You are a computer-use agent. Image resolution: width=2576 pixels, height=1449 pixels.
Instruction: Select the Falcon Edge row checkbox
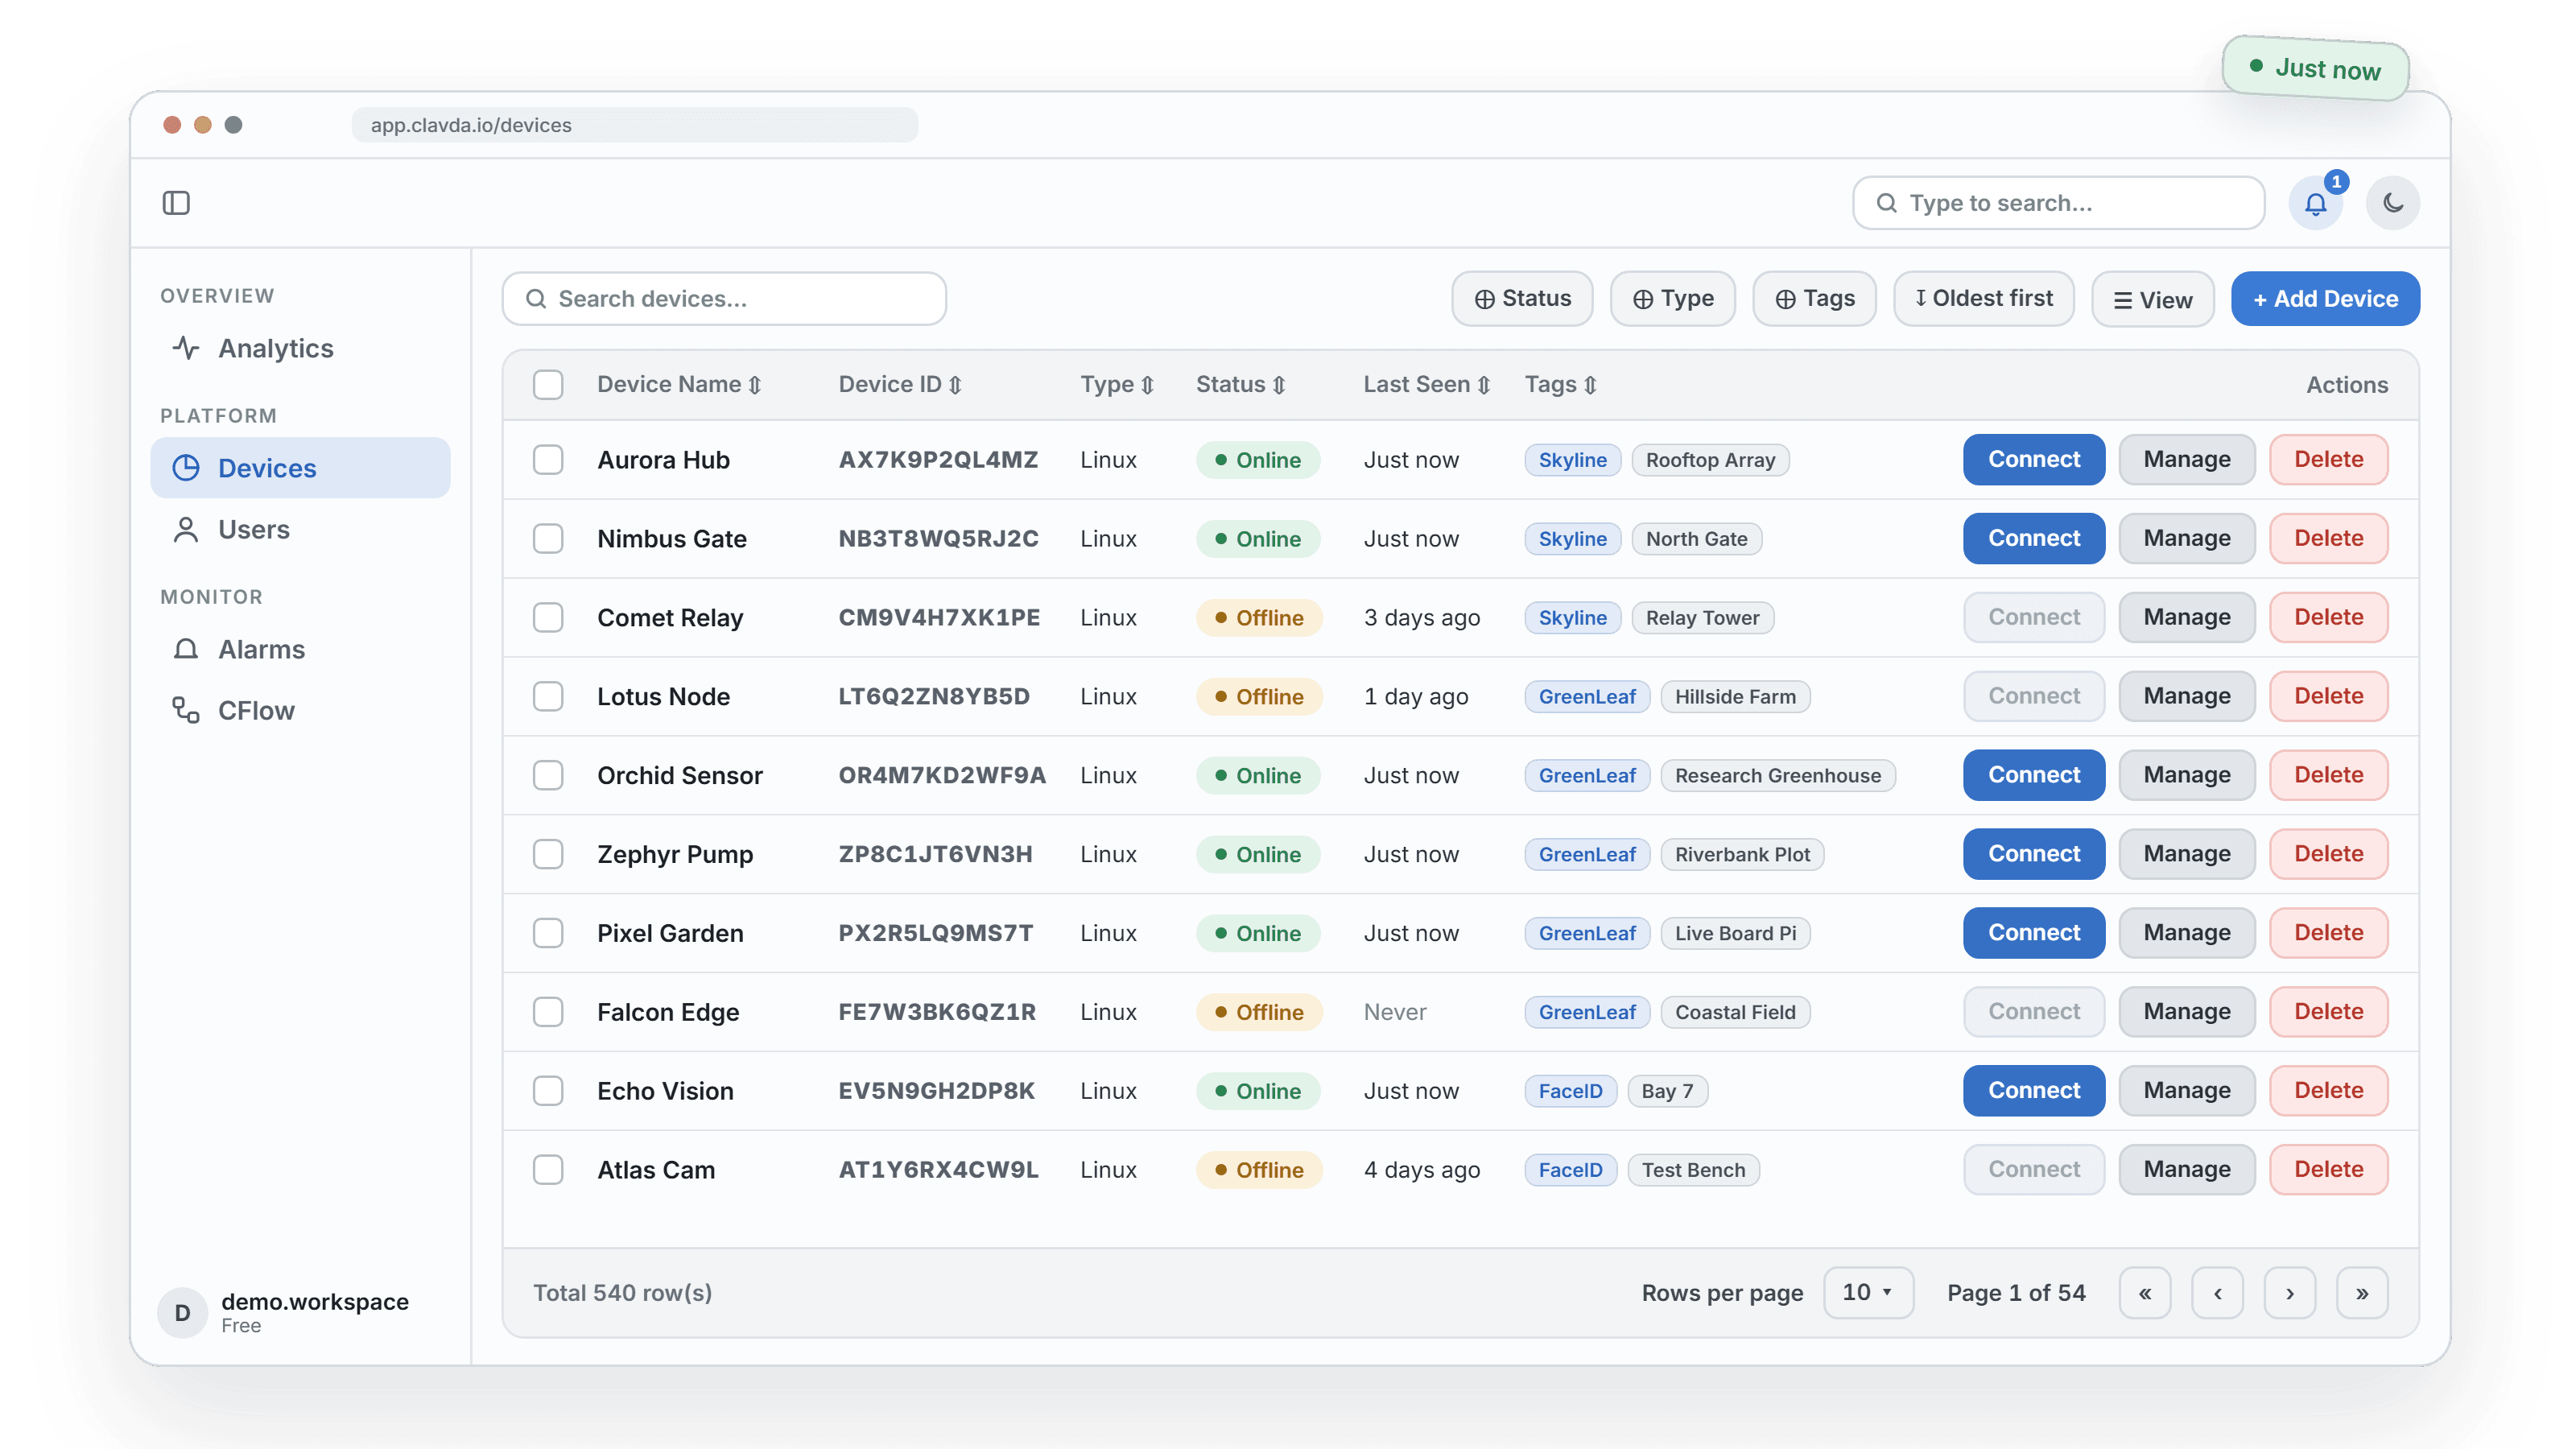548,1012
